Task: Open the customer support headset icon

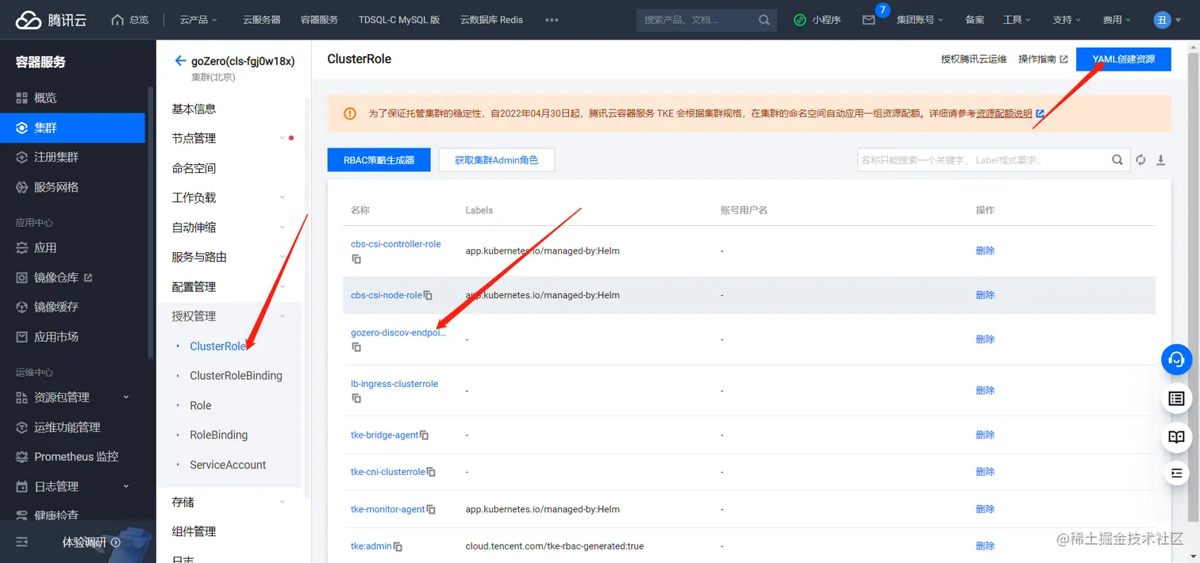Action: 1177,359
